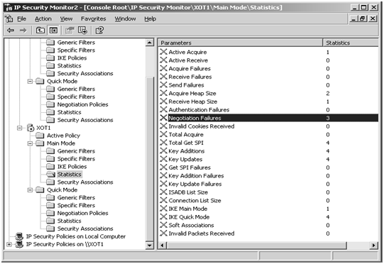The image size is (384, 264).
Task: Click the details pane scroll-left arrow
Action: 163,245
